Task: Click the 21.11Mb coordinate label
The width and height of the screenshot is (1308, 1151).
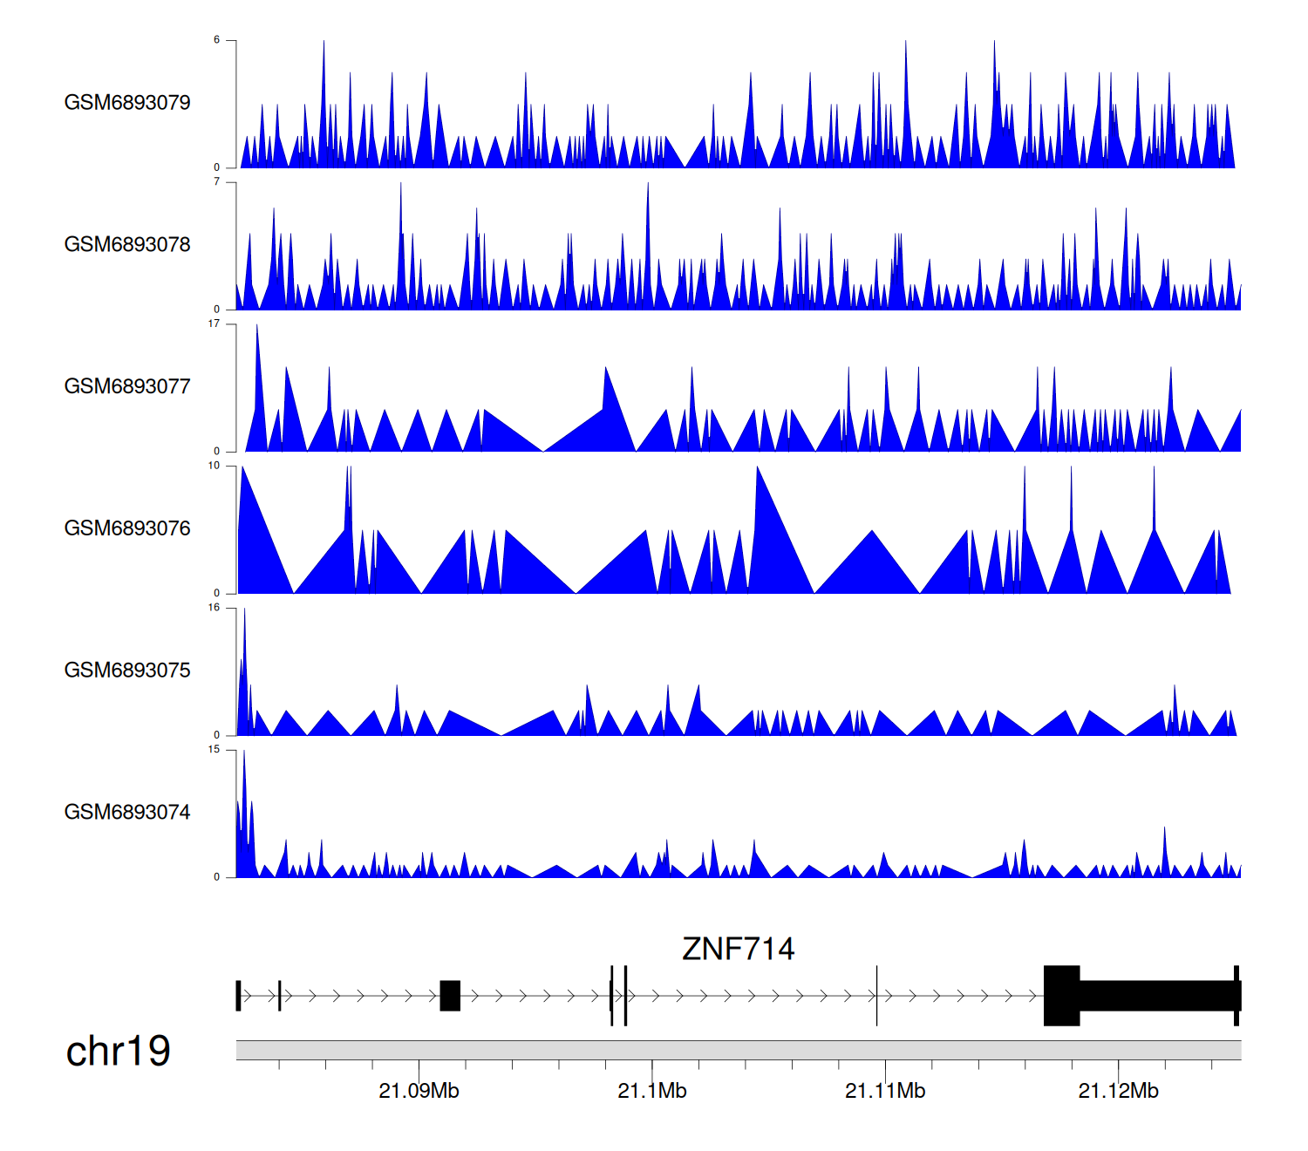Action: pyautogui.click(x=884, y=1091)
